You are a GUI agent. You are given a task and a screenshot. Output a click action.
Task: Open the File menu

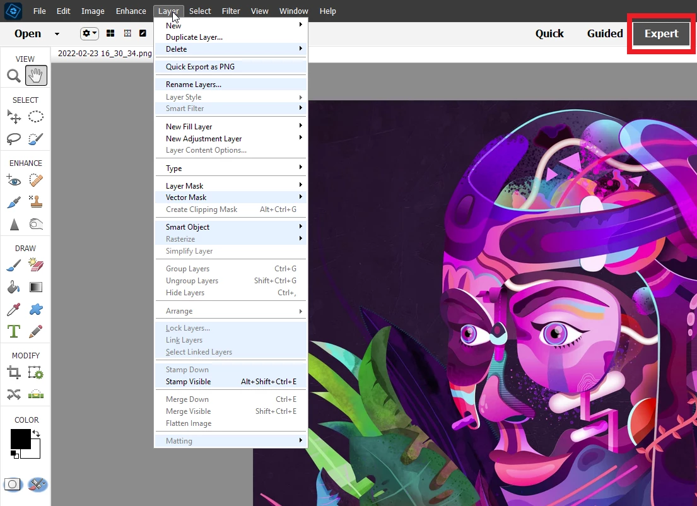[40, 11]
